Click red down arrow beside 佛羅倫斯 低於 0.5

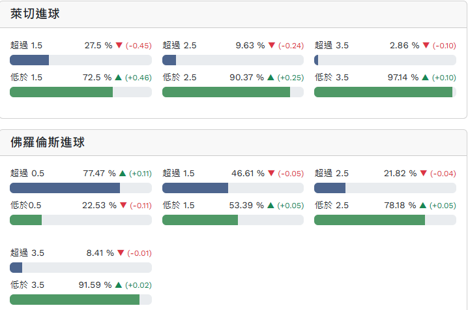(123, 205)
